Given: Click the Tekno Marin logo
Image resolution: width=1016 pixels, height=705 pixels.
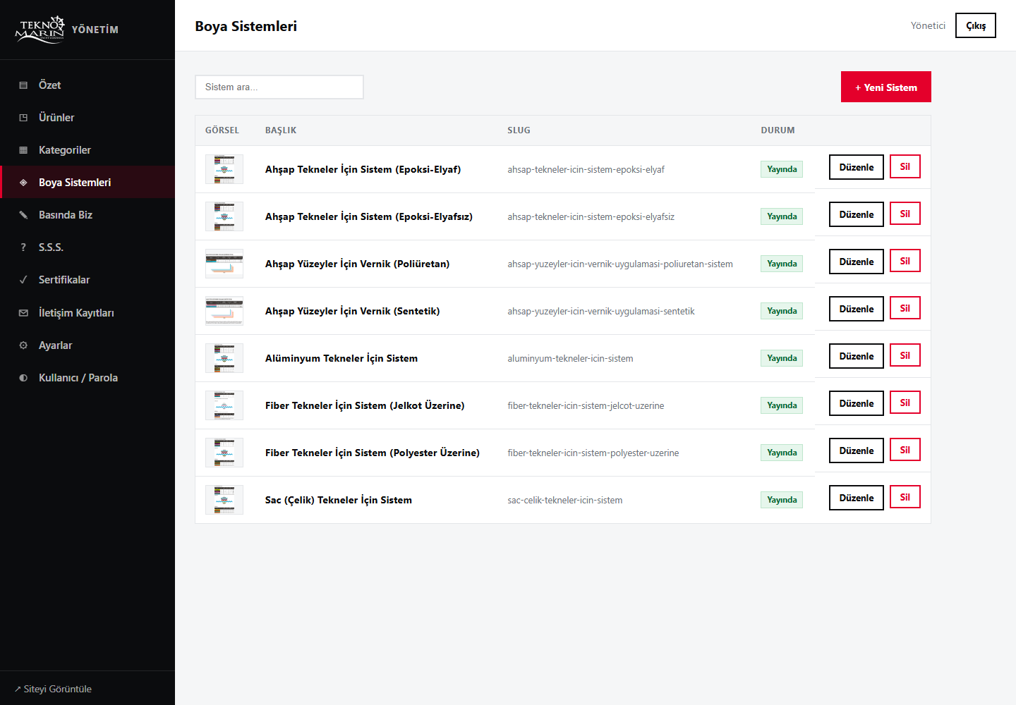Looking at the screenshot, I should (x=40, y=30).
